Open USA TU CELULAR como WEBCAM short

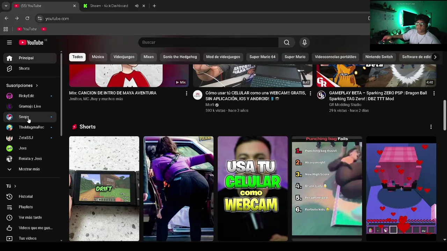click(x=252, y=189)
